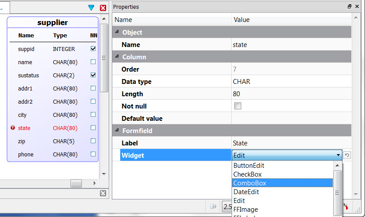Open the Widget combo box arrow
Image resolution: width=365 pixels, height=217 pixels.
click(338, 155)
